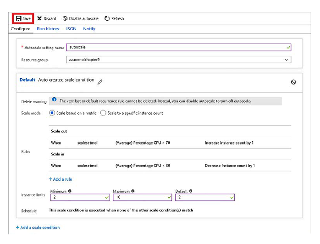Click the Default instance info icon
The width and height of the screenshot is (320, 244).
point(191,191)
